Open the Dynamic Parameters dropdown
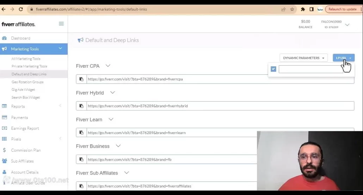This screenshot has height=195, width=363. click(303, 58)
